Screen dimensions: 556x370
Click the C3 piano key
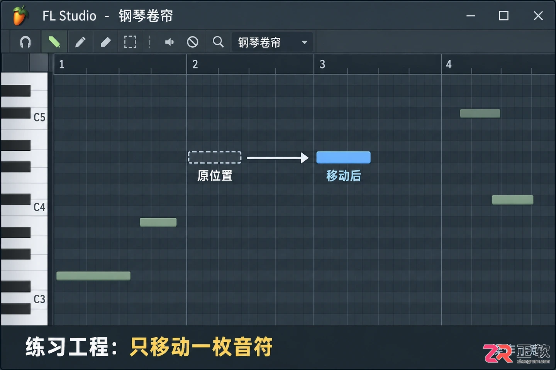pos(39,299)
